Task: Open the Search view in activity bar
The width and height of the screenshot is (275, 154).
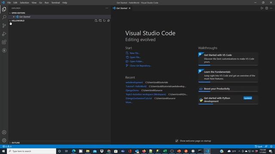Action: (4, 17)
